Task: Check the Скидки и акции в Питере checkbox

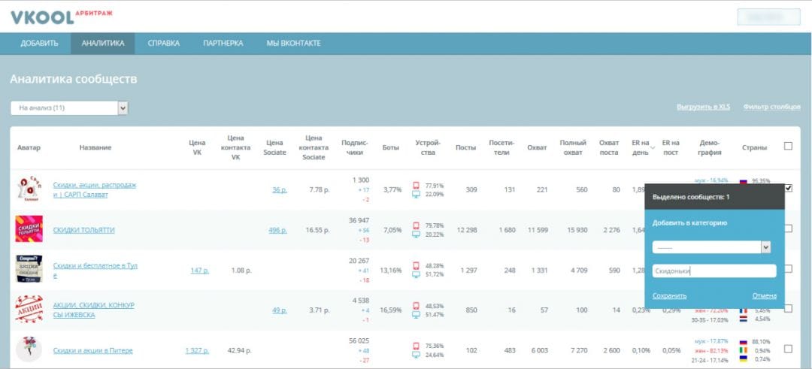Action: pos(788,349)
